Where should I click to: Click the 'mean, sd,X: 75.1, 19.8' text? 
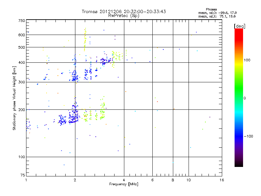(x=217, y=16)
